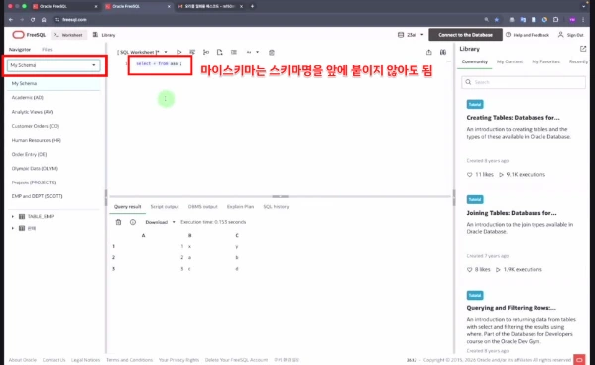Select Analytic Views (AV) schema
The height and width of the screenshot is (365, 595).
click(x=54, y=112)
